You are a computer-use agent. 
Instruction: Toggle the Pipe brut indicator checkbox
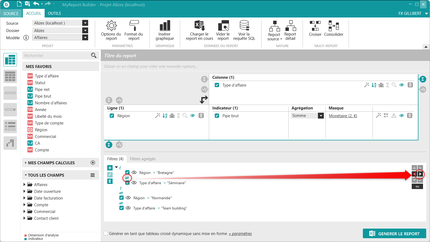tap(217, 116)
